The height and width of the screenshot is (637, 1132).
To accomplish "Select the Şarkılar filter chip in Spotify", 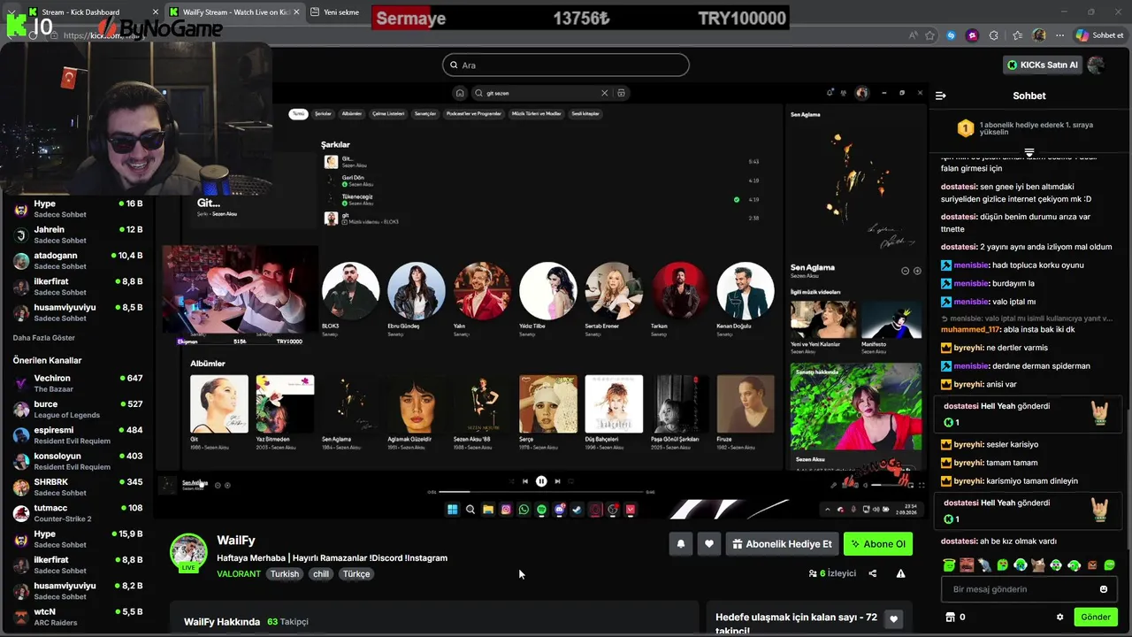I will point(324,114).
